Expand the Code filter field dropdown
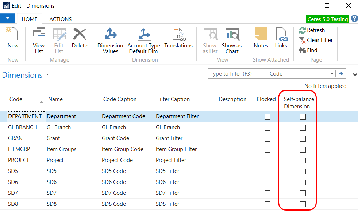 [x=332, y=74]
